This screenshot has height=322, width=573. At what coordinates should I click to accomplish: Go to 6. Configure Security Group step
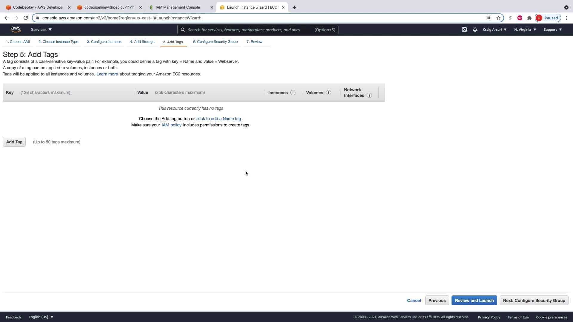[215, 42]
